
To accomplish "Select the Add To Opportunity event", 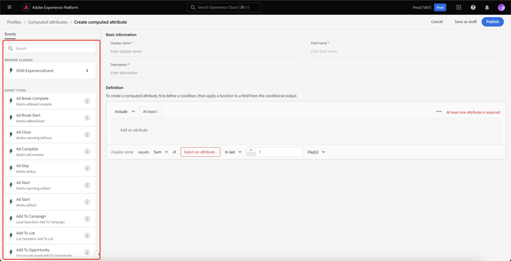I will [50, 251].
